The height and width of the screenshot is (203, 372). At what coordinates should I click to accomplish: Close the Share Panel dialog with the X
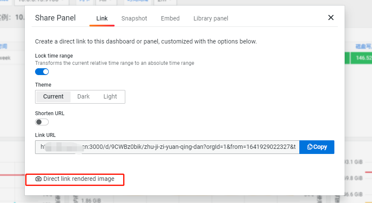[x=331, y=17]
